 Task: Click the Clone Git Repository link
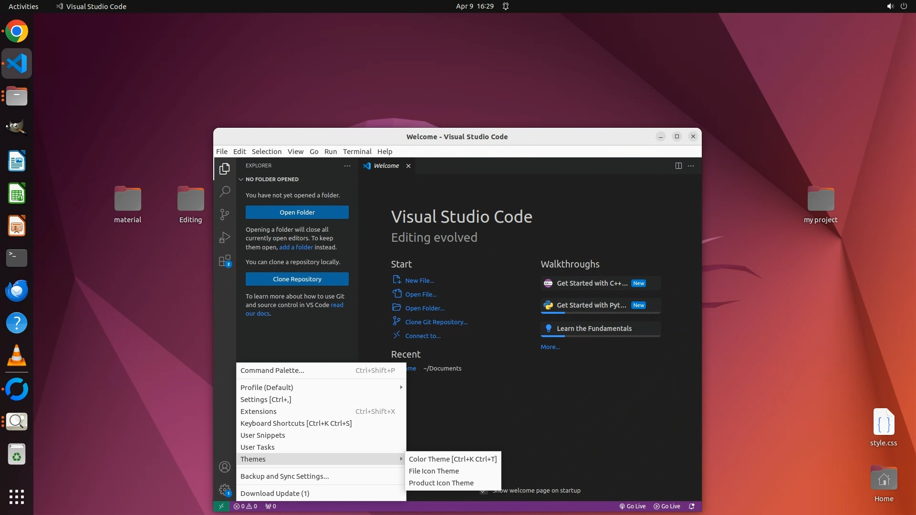436,322
